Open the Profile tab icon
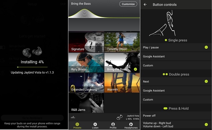 tap(113, 124)
